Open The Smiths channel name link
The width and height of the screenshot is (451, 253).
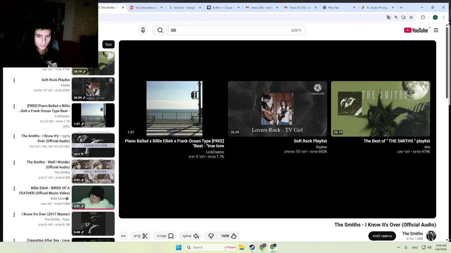point(412,234)
